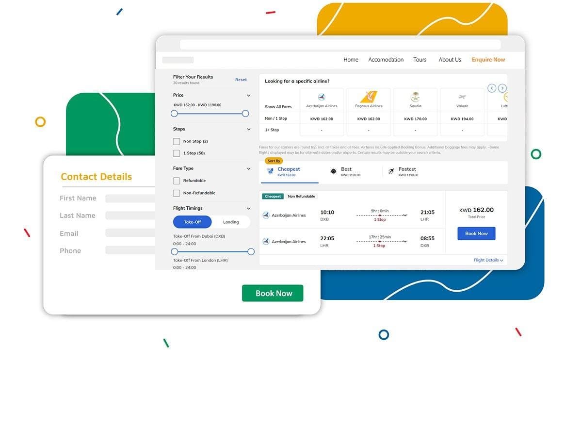The height and width of the screenshot is (431, 582).
Task: Select the Take-Off timing toggle
Action: tap(193, 222)
